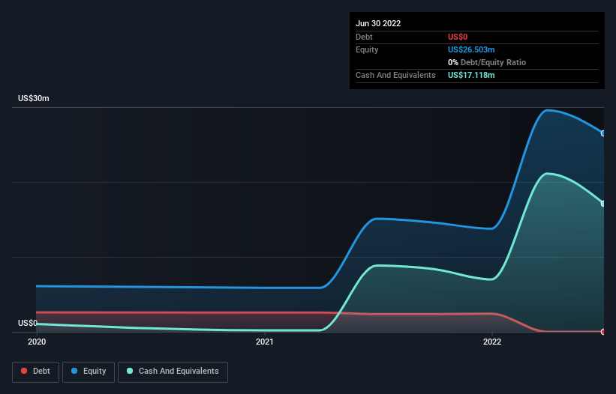Click the Cash And Equivalents tooltip label
Screen dimensions: 616x394
point(395,75)
